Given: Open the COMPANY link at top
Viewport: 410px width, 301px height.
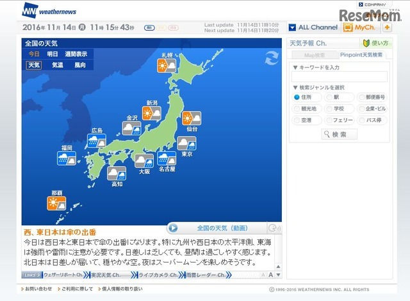Looking at the screenshot, I should (372, 4).
